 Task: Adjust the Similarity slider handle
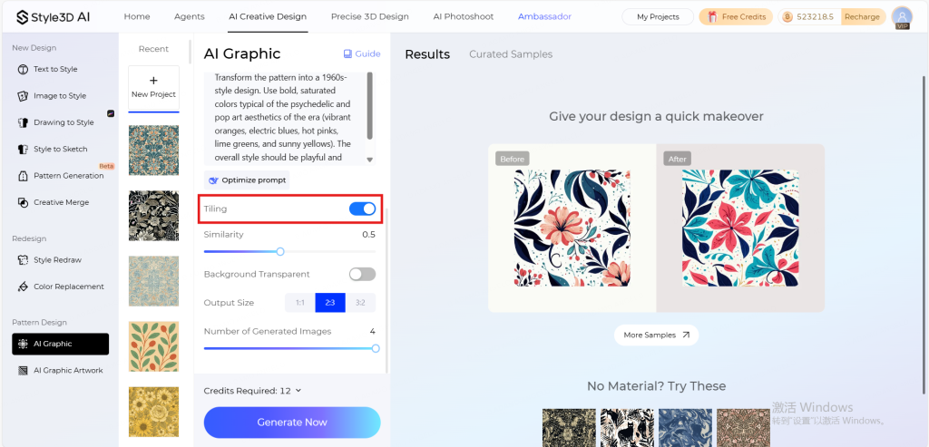pyautogui.click(x=280, y=252)
